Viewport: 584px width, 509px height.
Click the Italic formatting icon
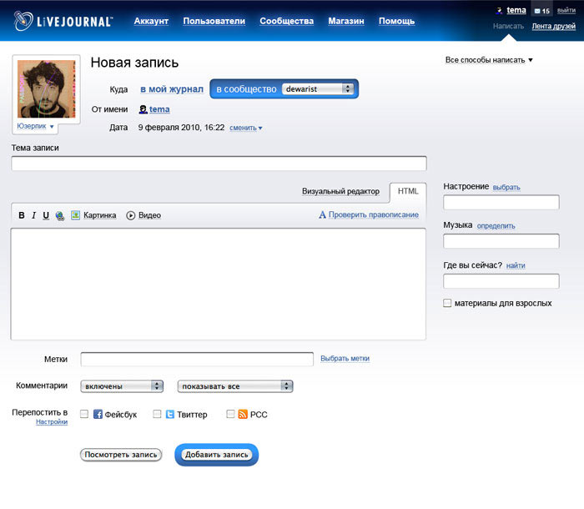click(34, 215)
